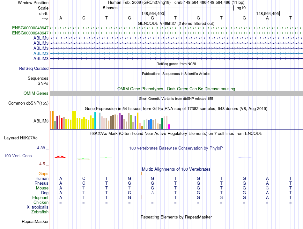Click the Chicken alignment row label
The width and height of the screenshot is (303, 229).
click(41, 202)
